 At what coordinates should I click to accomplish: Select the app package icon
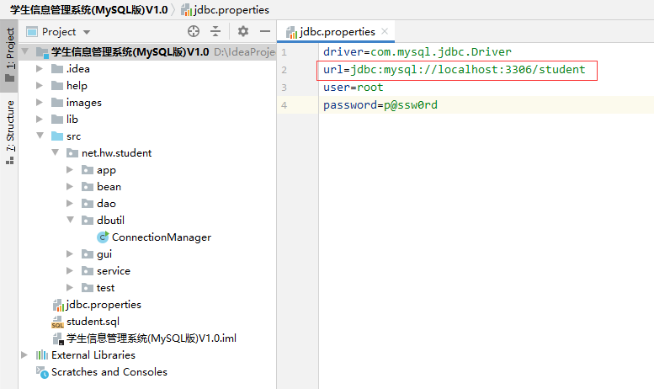(88, 170)
